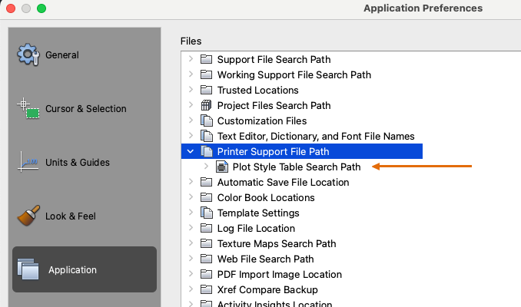
Task: Click Look & Feel paintbrush icon
Action: click(x=28, y=216)
